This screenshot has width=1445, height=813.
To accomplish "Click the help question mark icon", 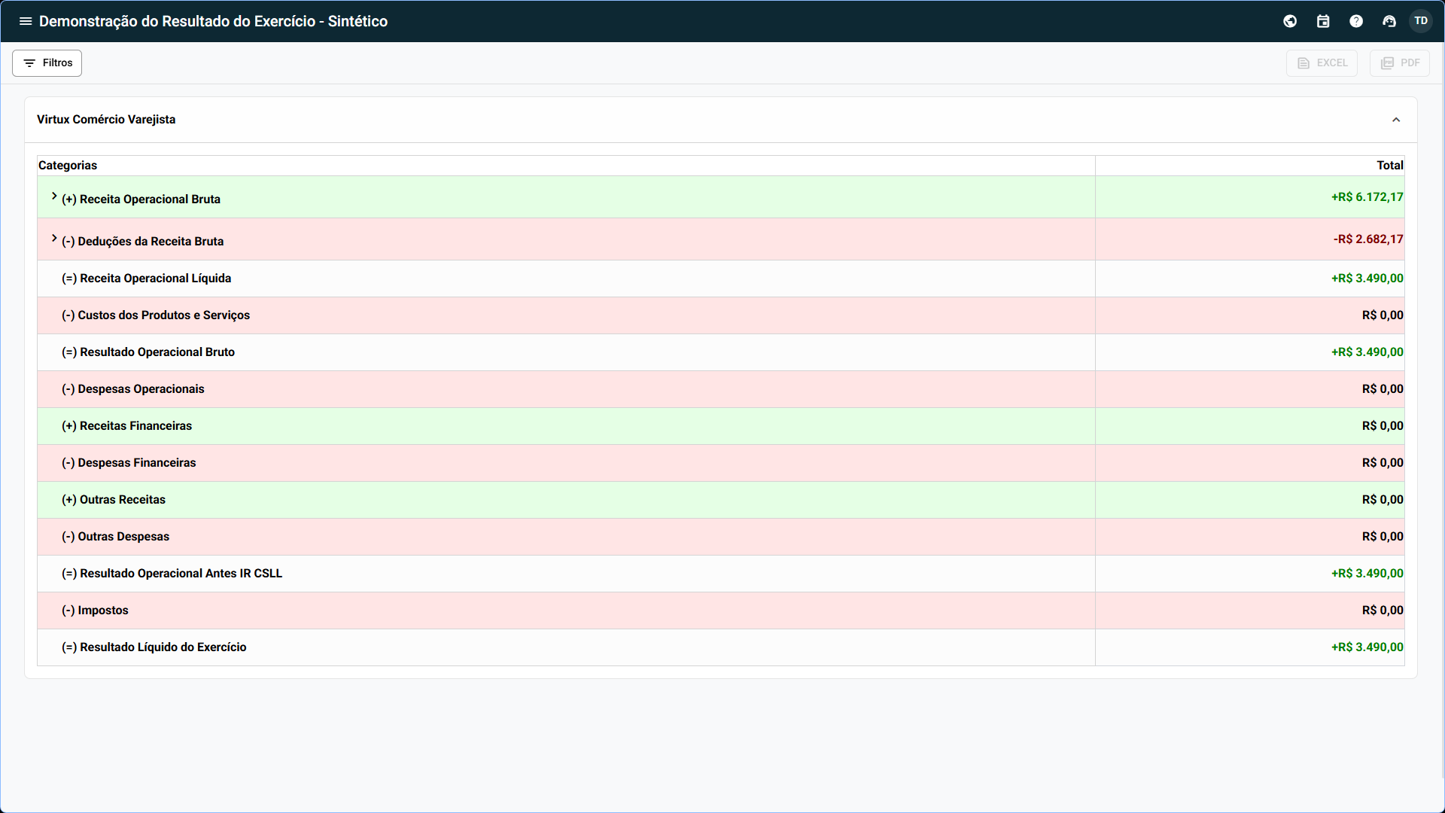I will (x=1356, y=21).
